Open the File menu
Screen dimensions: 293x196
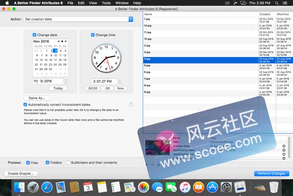coord(70,3)
